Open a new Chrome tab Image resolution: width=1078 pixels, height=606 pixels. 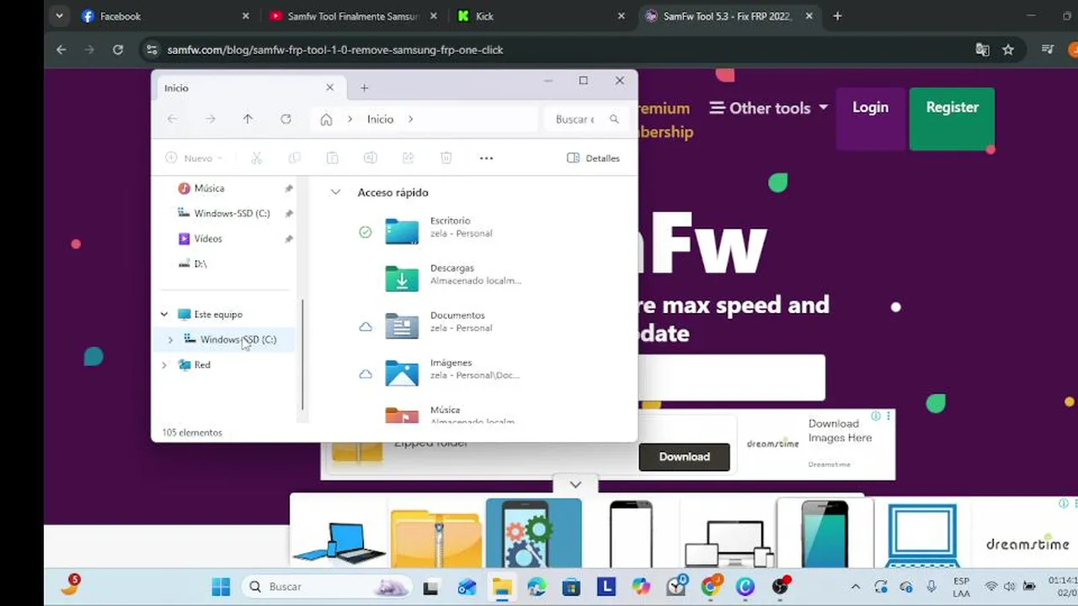[x=837, y=16]
